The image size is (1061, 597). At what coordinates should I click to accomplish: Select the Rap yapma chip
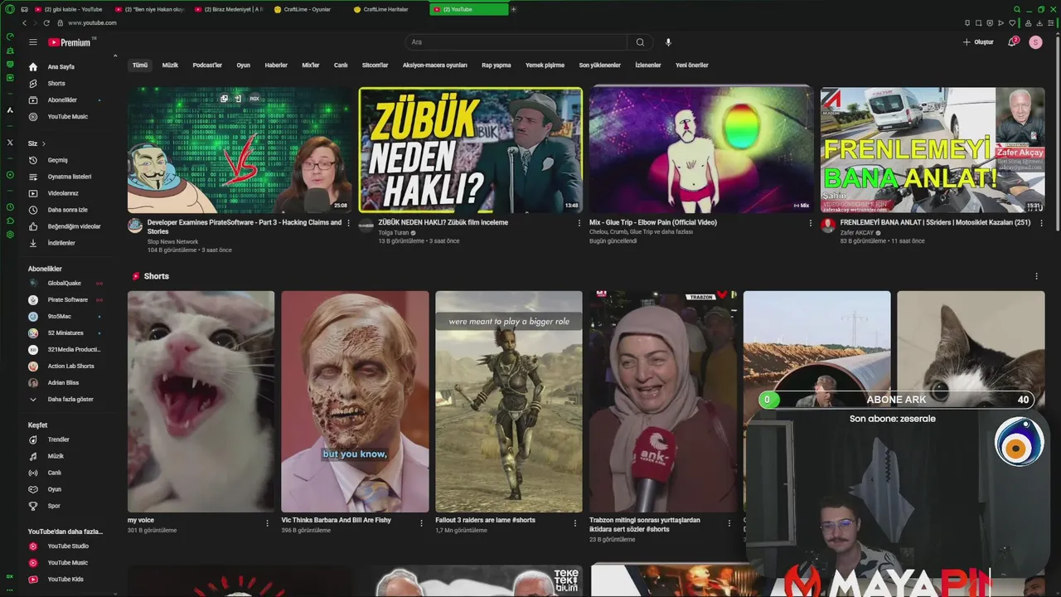(x=497, y=66)
